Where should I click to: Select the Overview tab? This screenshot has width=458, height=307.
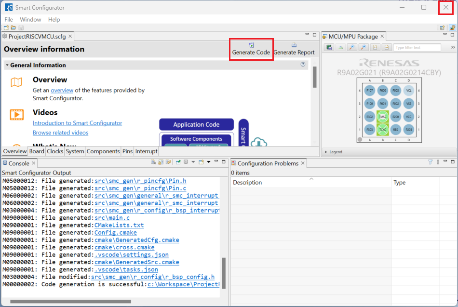[15, 151]
